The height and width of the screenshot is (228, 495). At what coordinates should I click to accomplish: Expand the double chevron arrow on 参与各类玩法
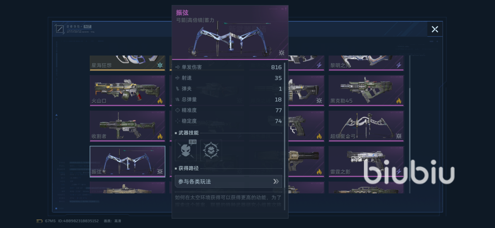click(x=276, y=181)
